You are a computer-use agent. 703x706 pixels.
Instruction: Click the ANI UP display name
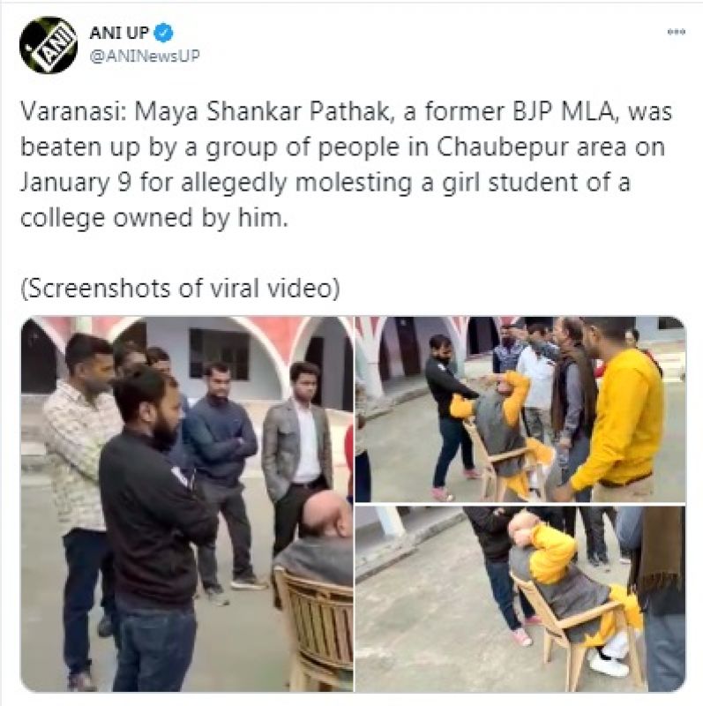(119, 33)
